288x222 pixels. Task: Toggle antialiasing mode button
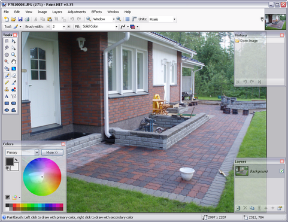click(x=123, y=26)
